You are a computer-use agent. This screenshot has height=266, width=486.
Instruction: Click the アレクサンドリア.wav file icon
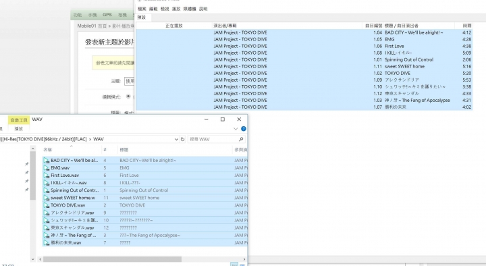coord(47,213)
